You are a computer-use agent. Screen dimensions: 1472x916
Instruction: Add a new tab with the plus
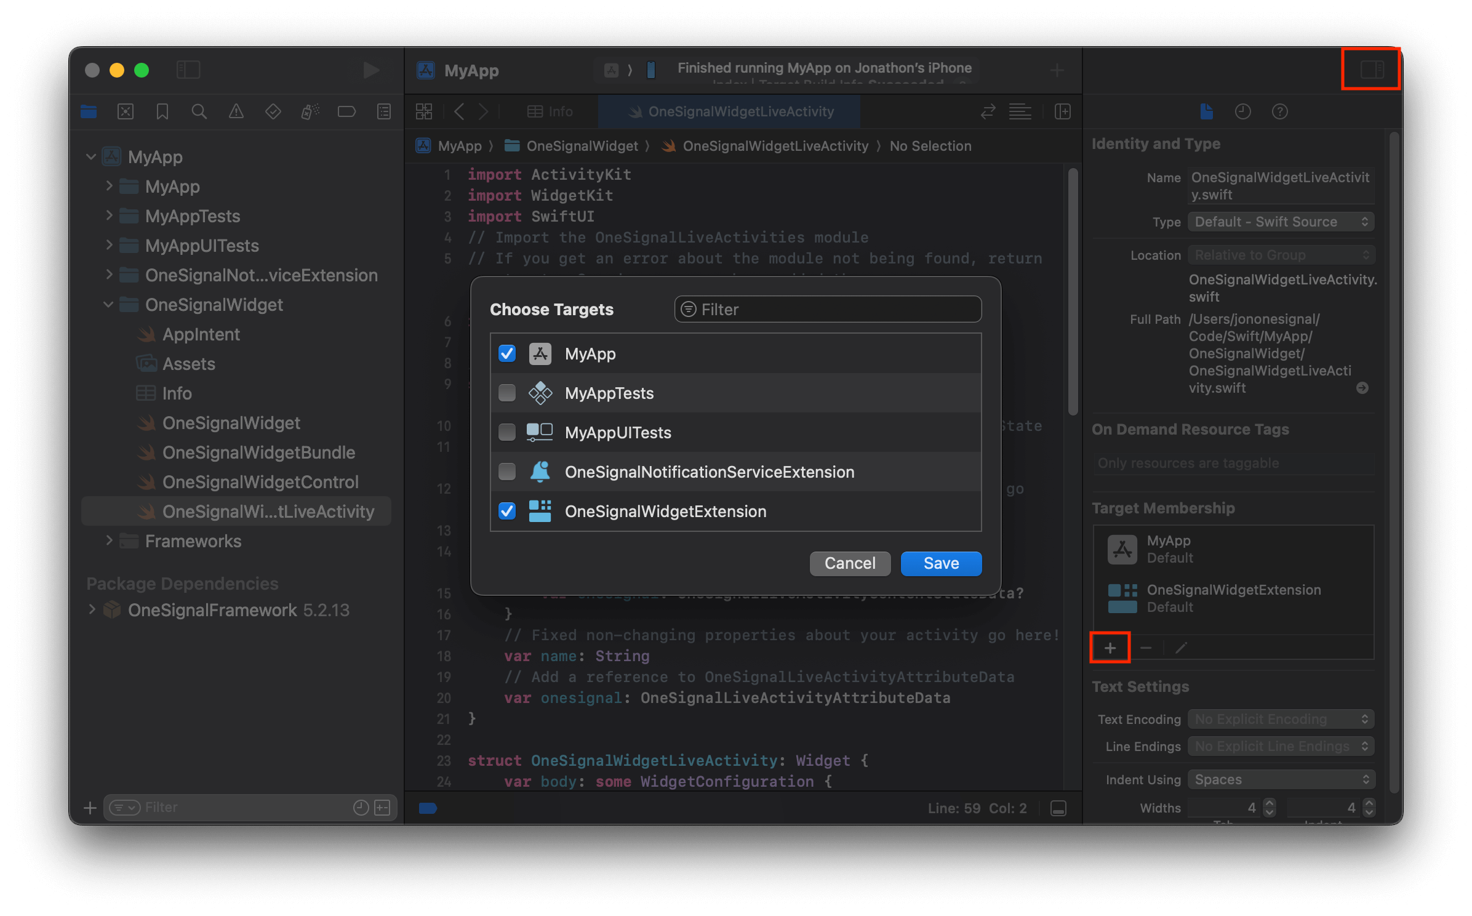pyautogui.click(x=1057, y=70)
